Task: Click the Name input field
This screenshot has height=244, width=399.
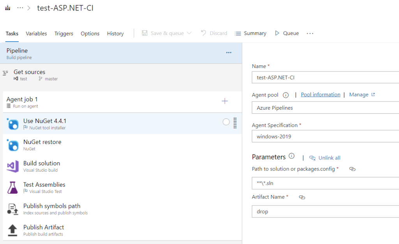Action: [325, 77]
